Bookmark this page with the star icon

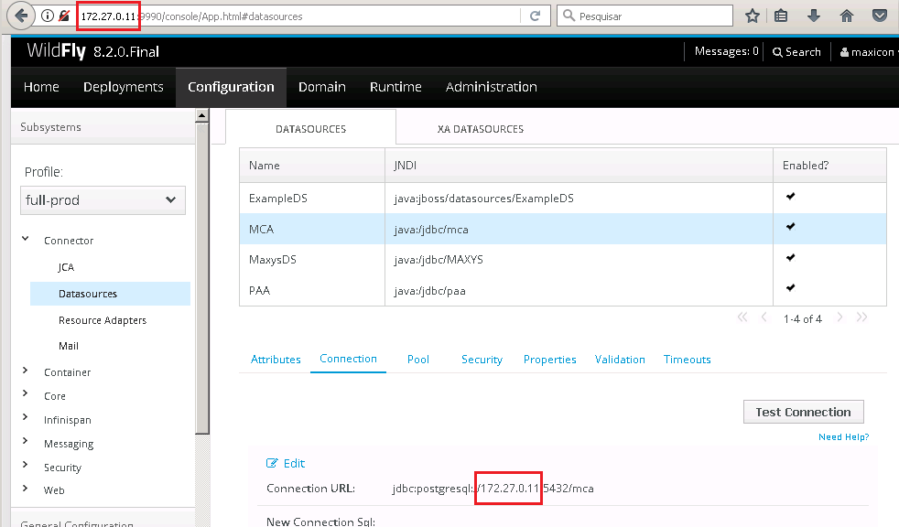tap(753, 16)
